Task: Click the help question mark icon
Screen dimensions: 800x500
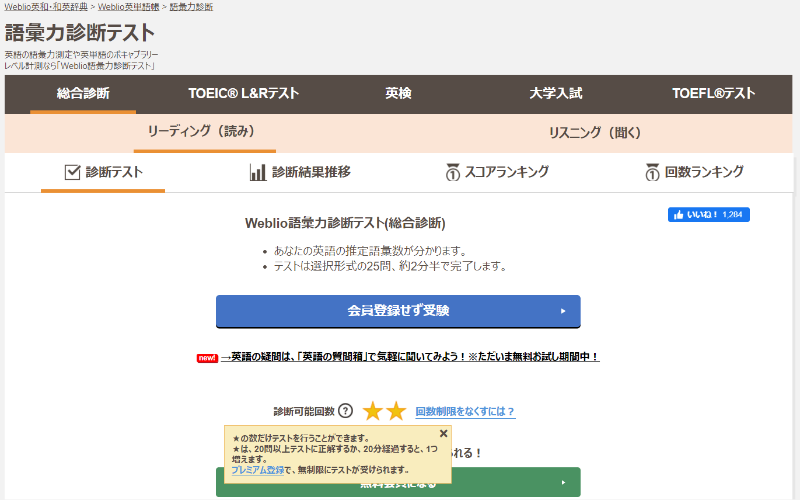Action: pyautogui.click(x=345, y=411)
